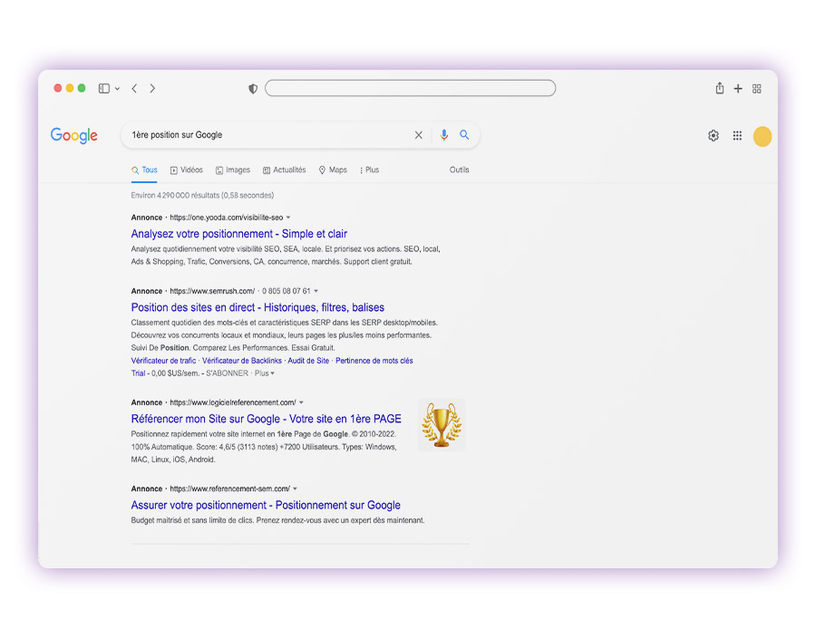This screenshot has width=816, height=639.
Task: Click the gold trophy thumbnail
Action: pyautogui.click(x=442, y=424)
